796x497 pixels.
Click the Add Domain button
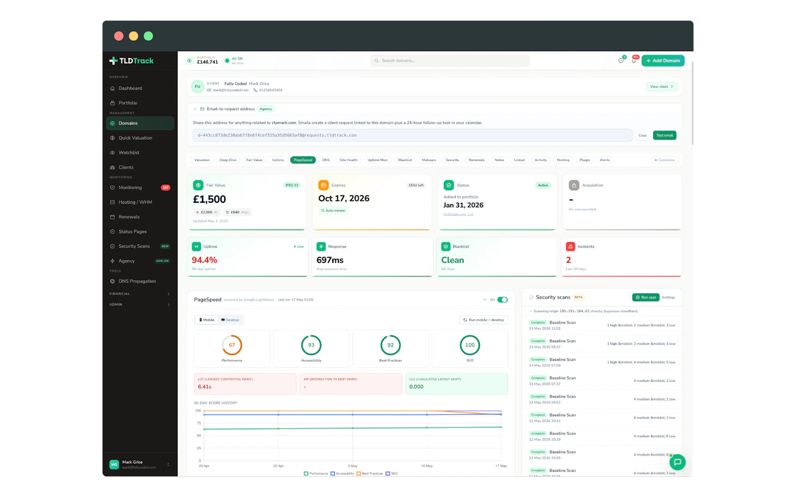[x=663, y=61]
